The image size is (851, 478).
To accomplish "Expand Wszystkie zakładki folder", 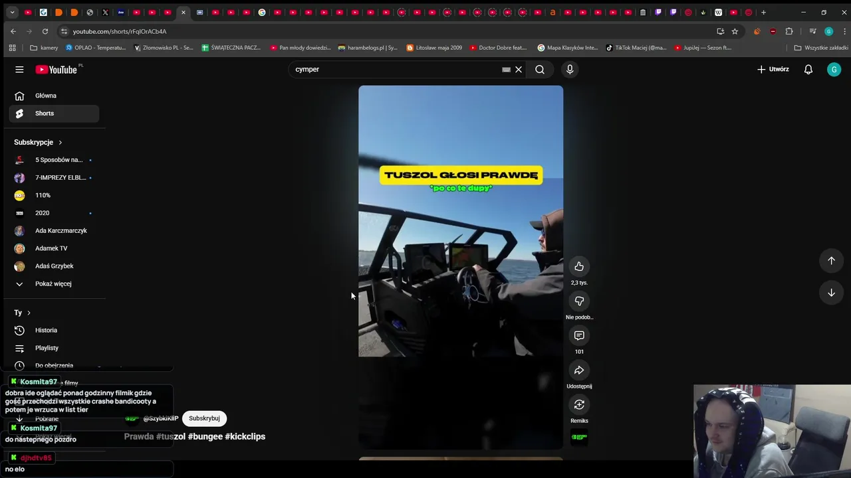I will 820,48.
